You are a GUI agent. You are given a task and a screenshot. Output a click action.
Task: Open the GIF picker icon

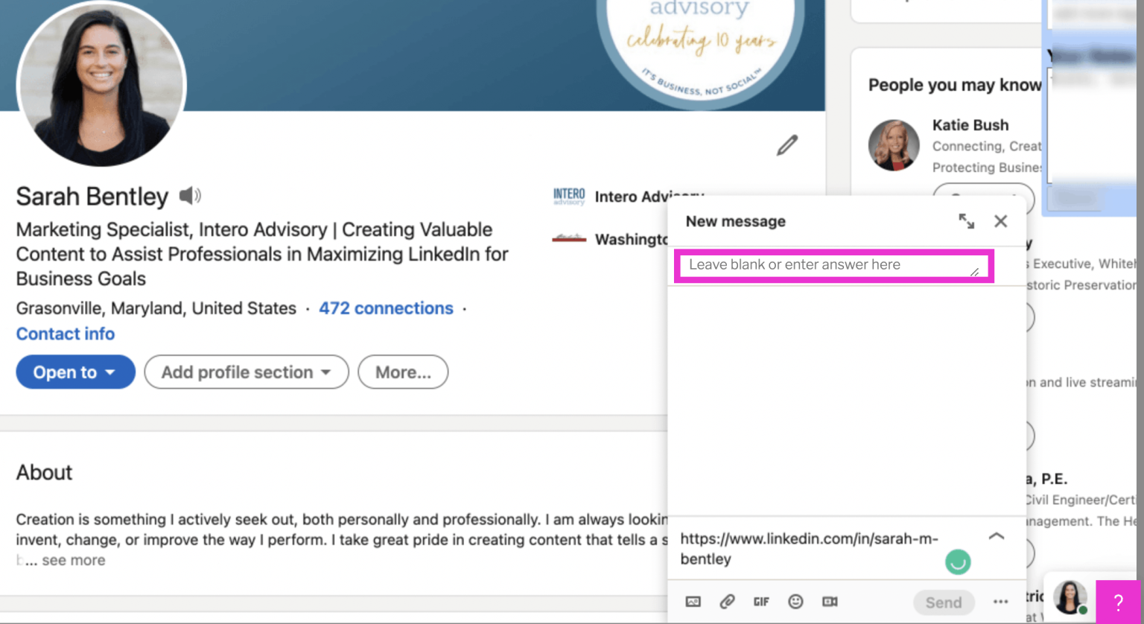tap(761, 602)
